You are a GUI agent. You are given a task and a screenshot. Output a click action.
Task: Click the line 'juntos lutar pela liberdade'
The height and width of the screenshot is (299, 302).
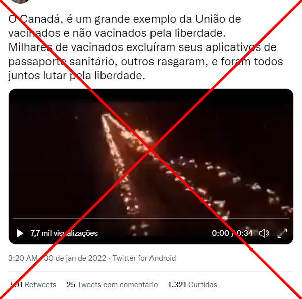(x=77, y=75)
